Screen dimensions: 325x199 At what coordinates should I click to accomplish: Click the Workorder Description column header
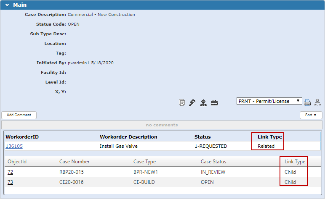pos(128,137)
